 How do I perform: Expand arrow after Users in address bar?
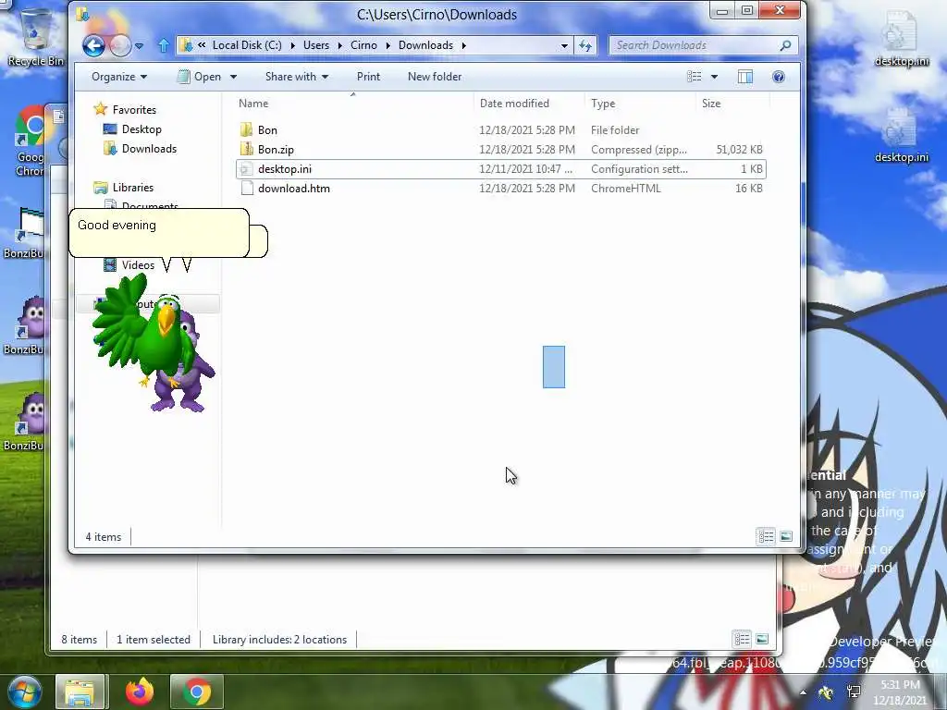[x=340, y=45]
